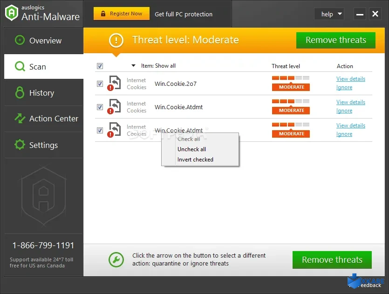The image size is (389, 294).
Task: Go to the Action Center tab
Action: [44, 119]
